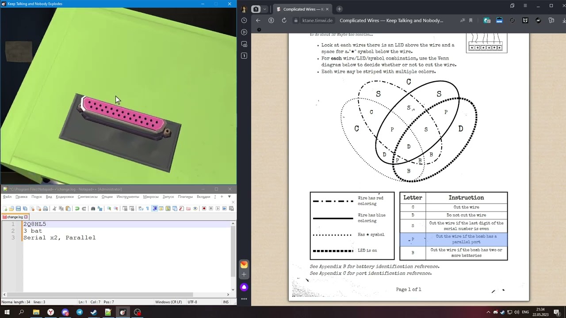566x318 pixels.
Task: Save change.log with the floppy disk icon
Action: pos(18,208)
